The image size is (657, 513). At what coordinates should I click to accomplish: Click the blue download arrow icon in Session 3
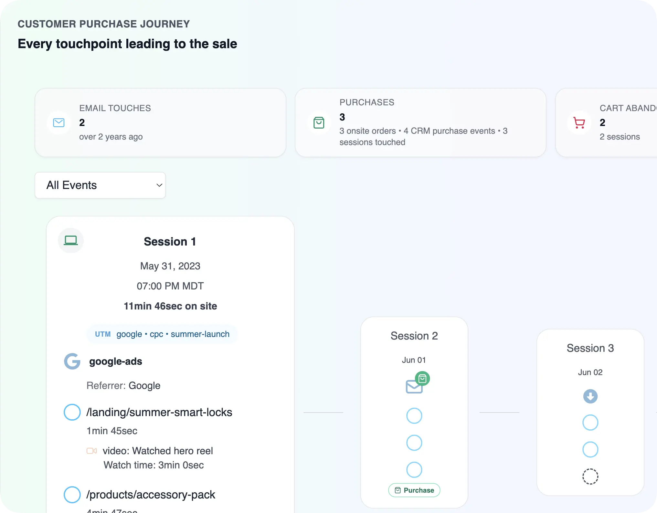[590, 396]
